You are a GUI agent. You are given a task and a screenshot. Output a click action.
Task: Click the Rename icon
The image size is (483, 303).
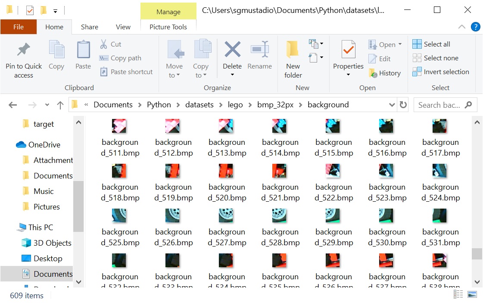[x=260, y=54]
